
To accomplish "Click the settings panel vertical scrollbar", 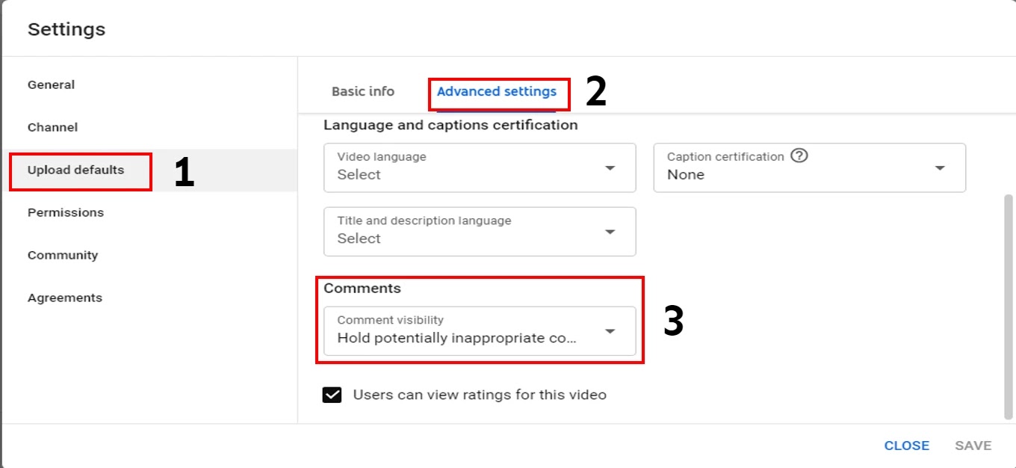I will tap(1009, 307).
